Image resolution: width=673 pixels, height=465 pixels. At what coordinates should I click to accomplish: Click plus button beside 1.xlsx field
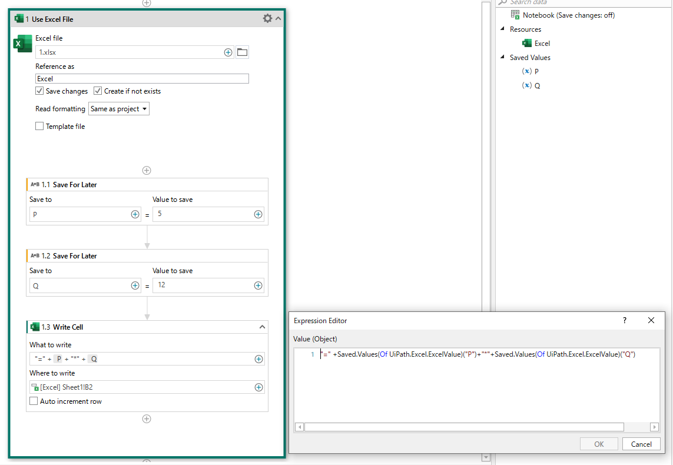228,52
